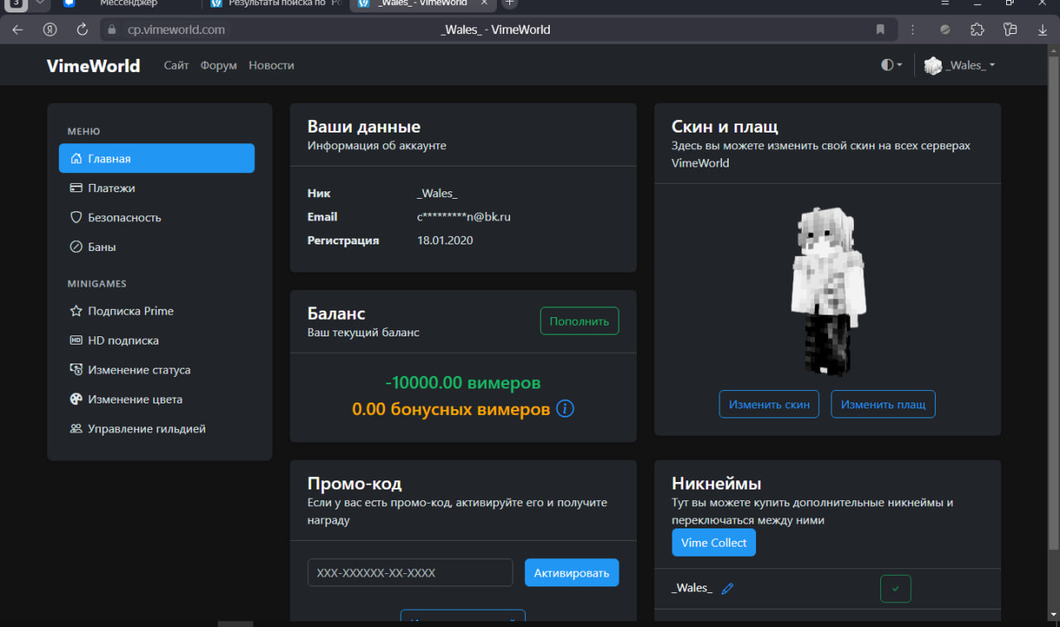The width and height of the screenshot is (1060, 627).
Task: Open Безопасность in the sidebar
Action: click(157, 217)
